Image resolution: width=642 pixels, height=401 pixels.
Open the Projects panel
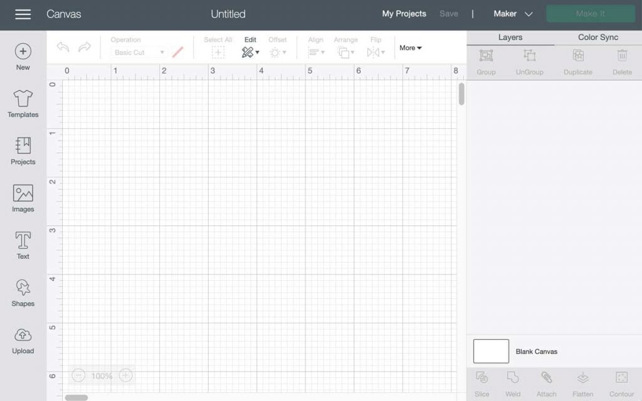click(x=23, y=151)
